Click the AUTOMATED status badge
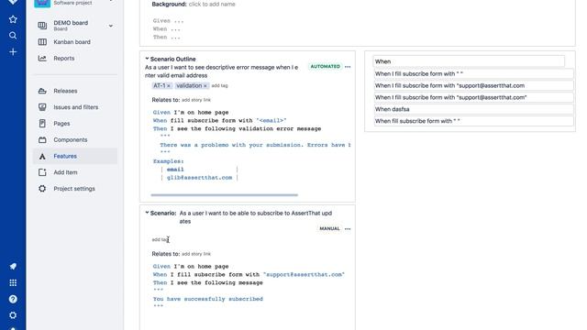The height and width of the screenshot is (330, 587). [326, 67]
